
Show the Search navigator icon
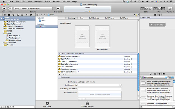click(x=13, y=15)
